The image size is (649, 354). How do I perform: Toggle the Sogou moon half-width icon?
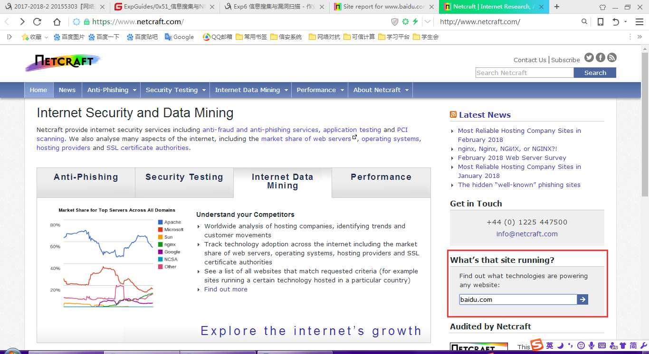pyautogui.click(x=560, y=345)
